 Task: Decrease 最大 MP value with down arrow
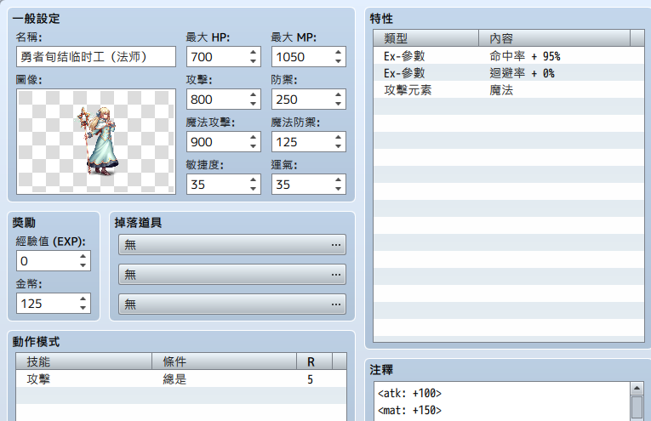(339, 61)
